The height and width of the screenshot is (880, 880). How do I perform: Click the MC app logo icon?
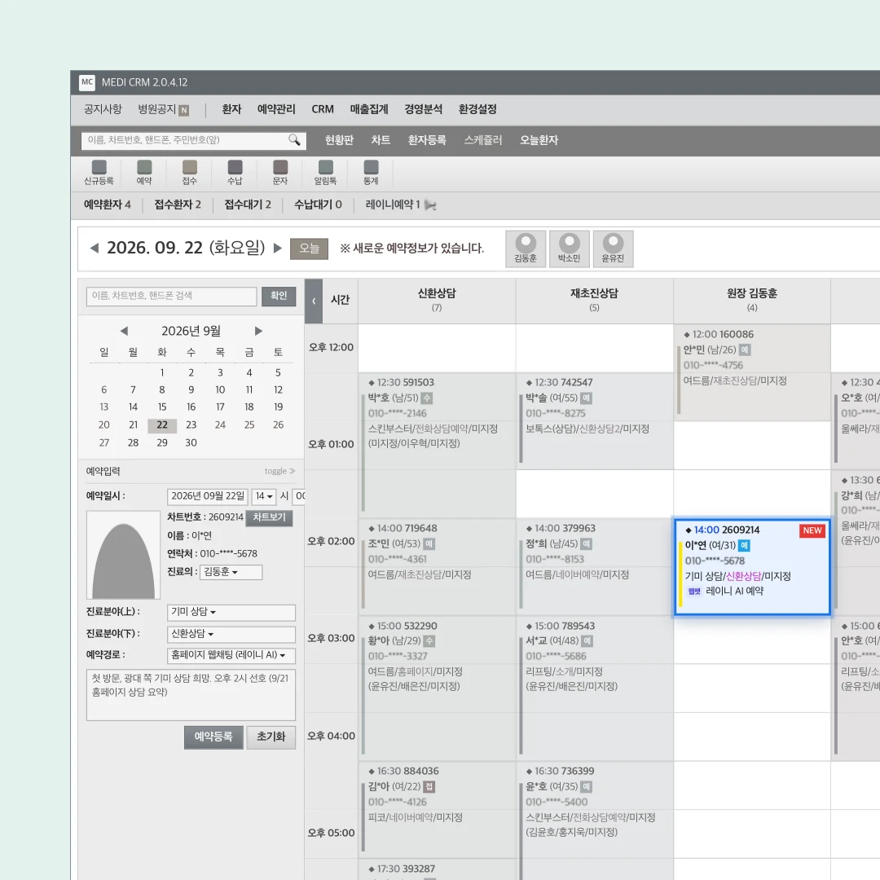click(87, 82)
